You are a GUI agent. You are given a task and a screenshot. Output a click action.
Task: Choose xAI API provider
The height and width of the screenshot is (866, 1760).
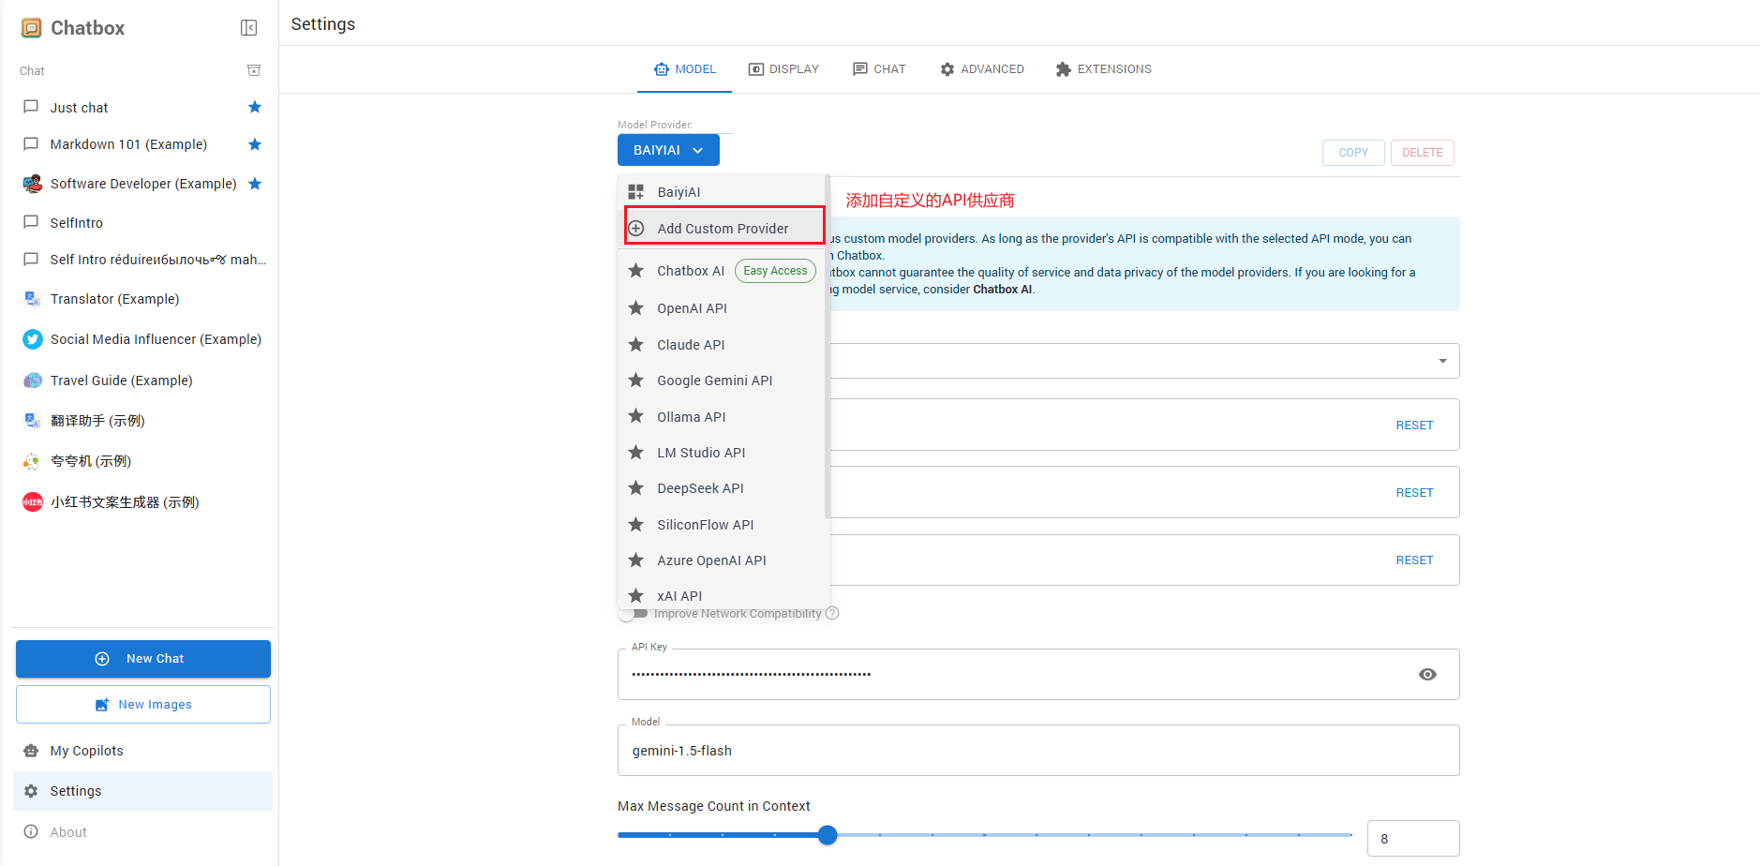pyautogui.click(x=722, y=595)
